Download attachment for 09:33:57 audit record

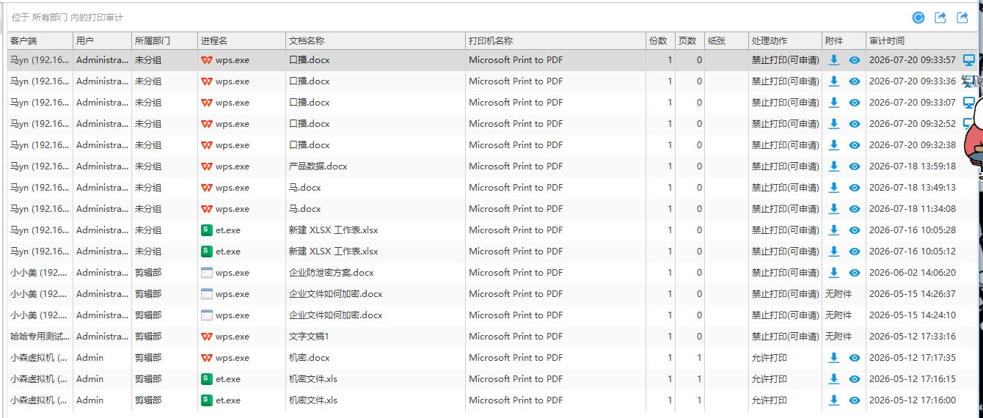834,60
